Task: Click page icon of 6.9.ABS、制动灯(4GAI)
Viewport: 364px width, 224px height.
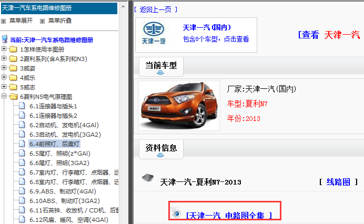Action: point(22,191)
